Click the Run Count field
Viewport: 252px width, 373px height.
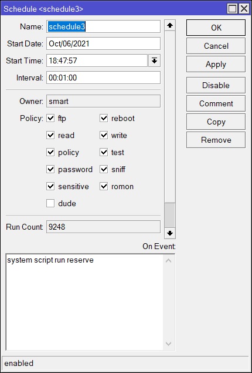(103, 227)
